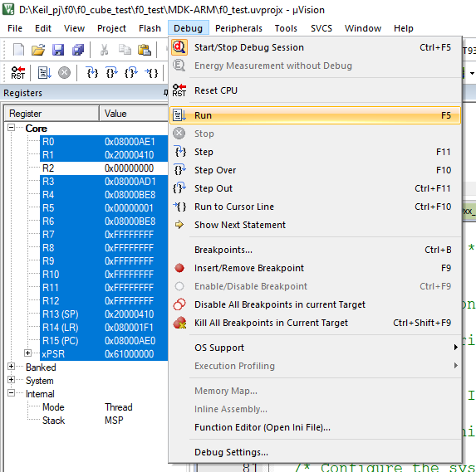This screenshot has height=472, width=476.
Task: Expand the xPSR register node
Action: click(27, 353)
